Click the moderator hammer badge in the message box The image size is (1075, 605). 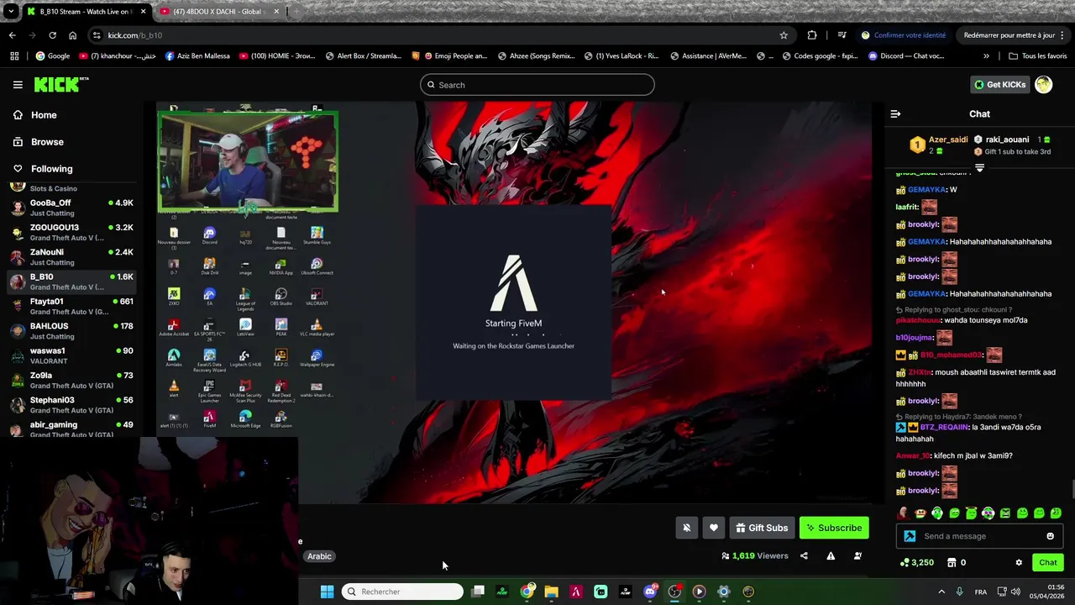tap(910, 536)
